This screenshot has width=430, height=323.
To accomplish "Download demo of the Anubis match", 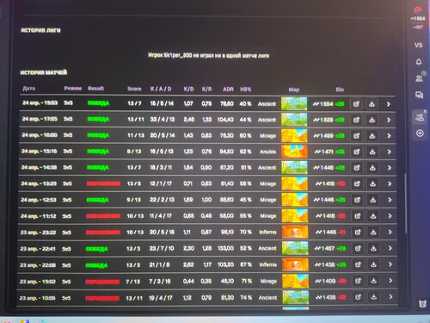I will pyautogui.click(x=372, y=152).
